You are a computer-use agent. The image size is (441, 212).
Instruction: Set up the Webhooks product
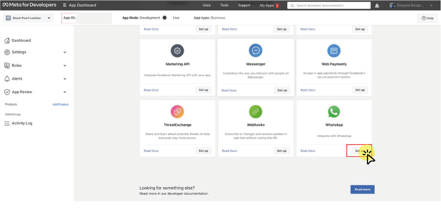pyautogui.click(x=281, y=151)
